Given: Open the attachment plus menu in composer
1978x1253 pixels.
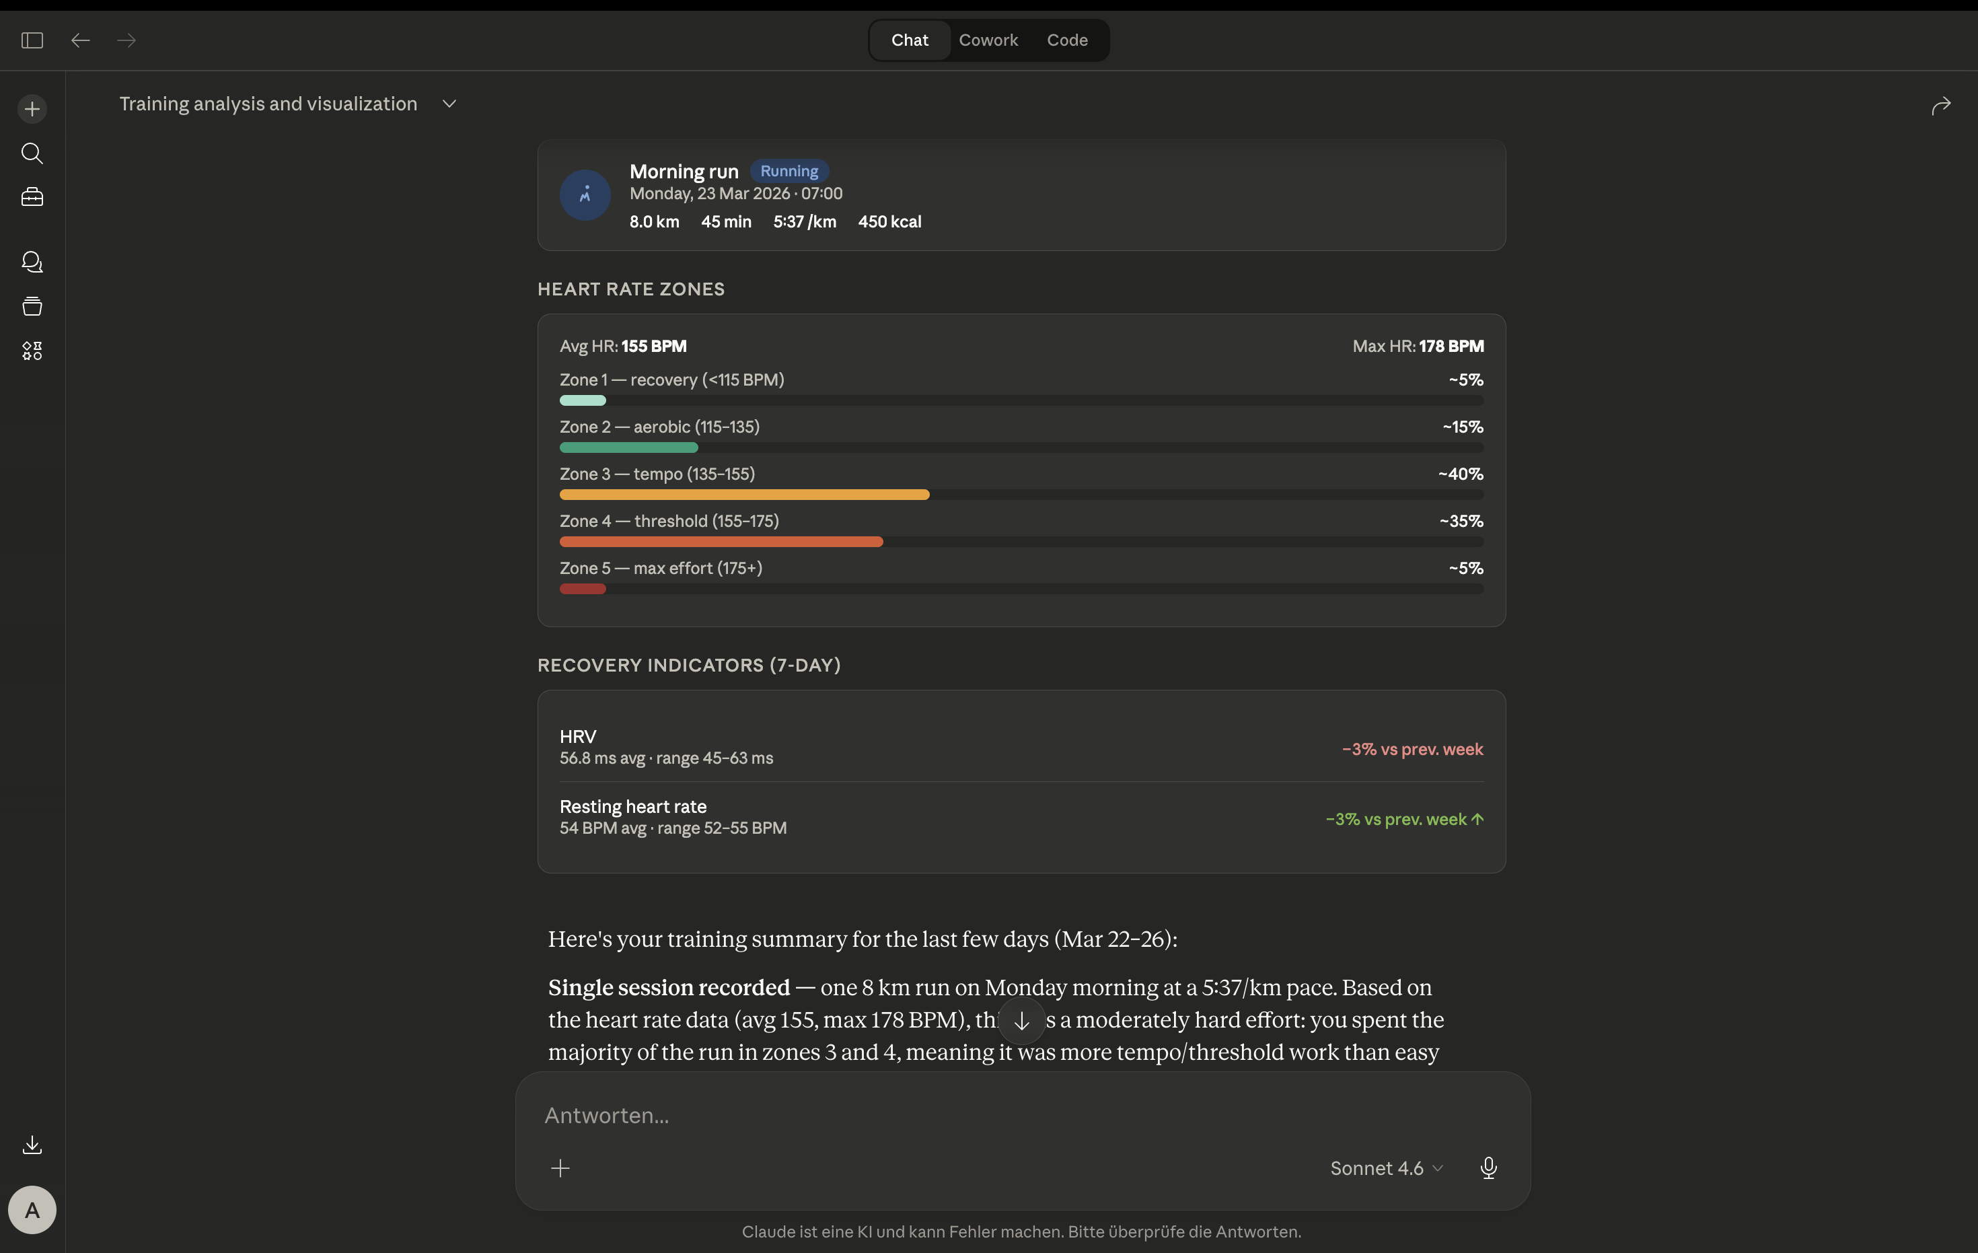Looking at the screenshot, I should [x=560, y=1168].
